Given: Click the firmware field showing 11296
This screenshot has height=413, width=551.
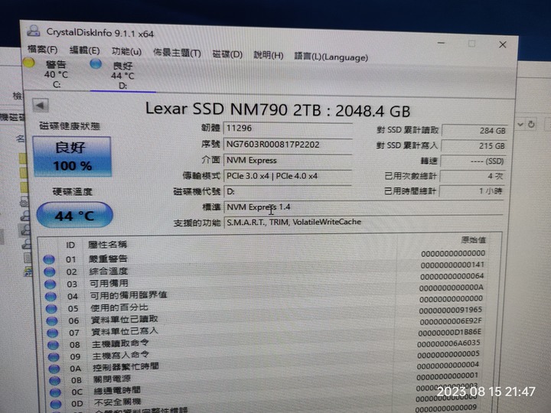Looking at the screenshot, I should (x=289, y=128).
